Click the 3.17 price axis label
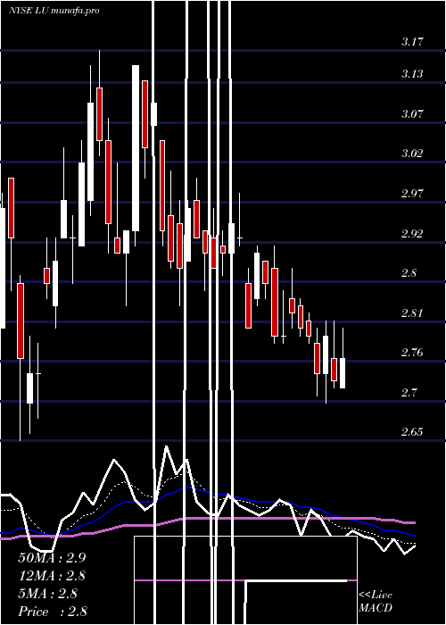Image resolution: width=446 pixels, height=625 pixels. (x=412, y=41)
